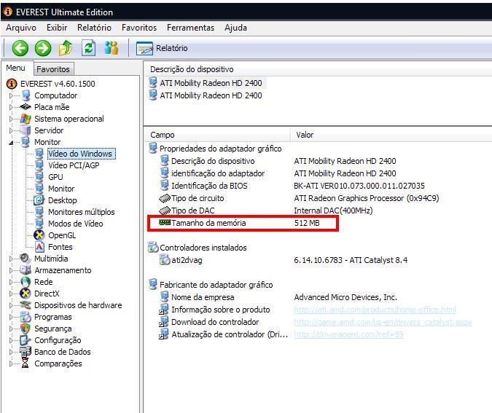Expand the DirectX tree node
Viewport: 492px width, 413px height.
click(x=11, y=294)
